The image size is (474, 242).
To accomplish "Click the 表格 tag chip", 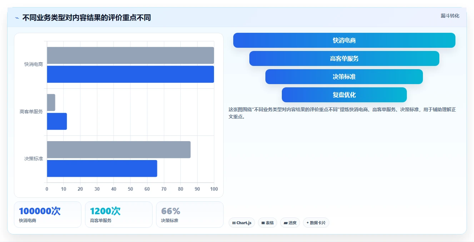I will pyautogui.click(x=268, y=223).
